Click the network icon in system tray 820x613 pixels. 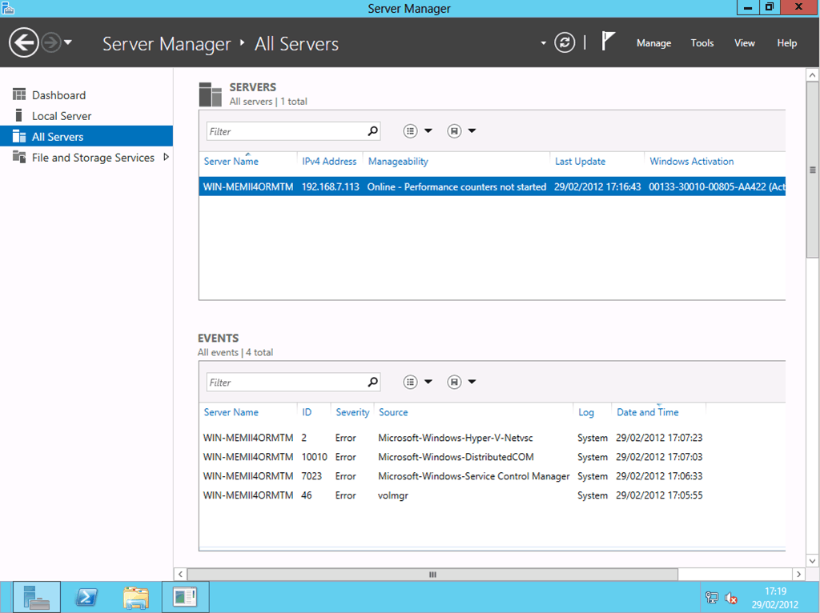point(712,598)
